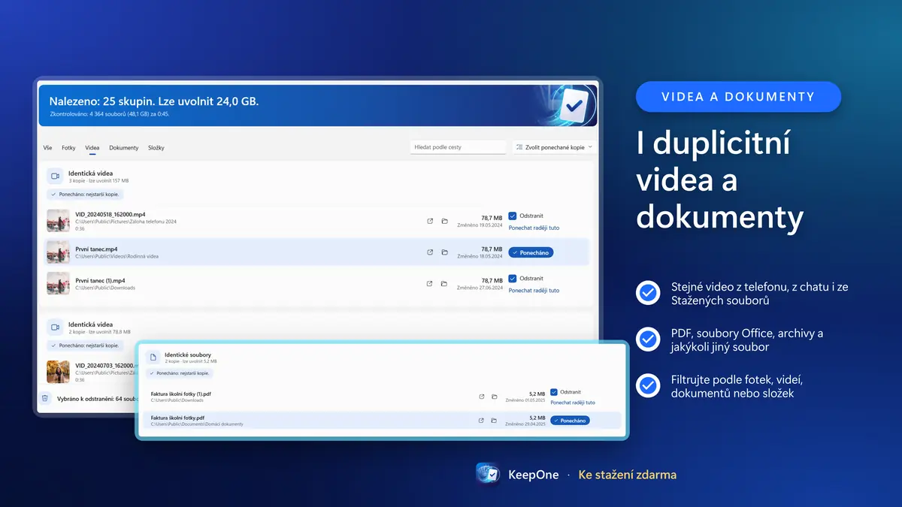Open Faktura školní fotky.pdf via open-file icon
This screenshot has height=507, width=902.
(x=481, y=421)
